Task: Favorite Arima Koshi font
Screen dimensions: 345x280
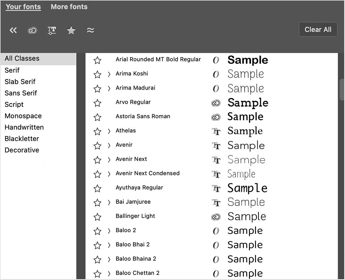Action: click(x=97, y=74)
